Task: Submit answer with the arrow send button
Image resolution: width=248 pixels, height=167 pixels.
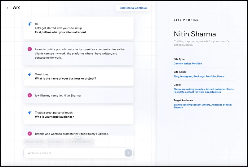Action: tap(128, 153)
